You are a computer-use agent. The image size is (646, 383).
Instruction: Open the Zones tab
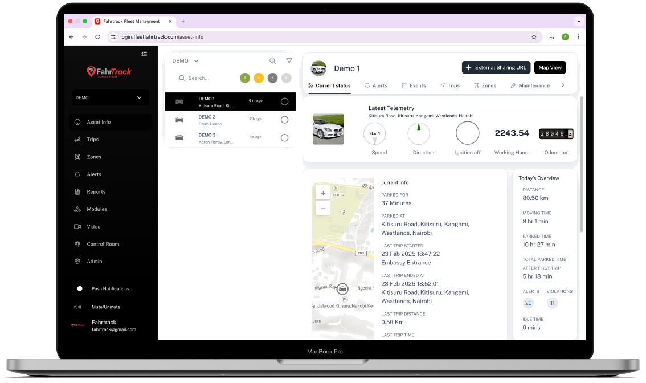pyautogui.click(x=485, y=85)
